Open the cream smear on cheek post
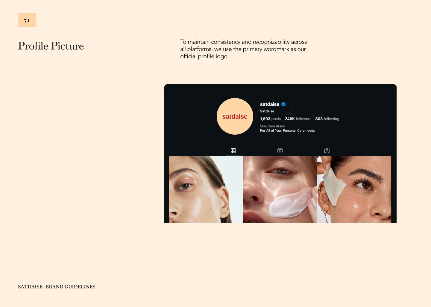Viewport: 431px width, 307px height. pos(280,189)
